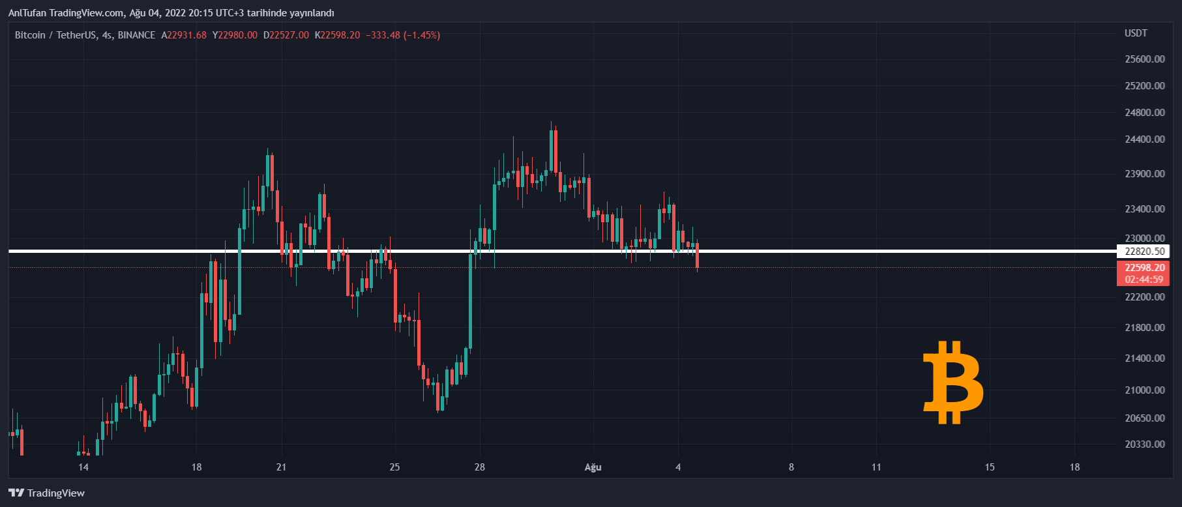1182x507 pixels.
Task: Click the candle countdown timer 02:44:59
Action: (x=1144, y=280)
